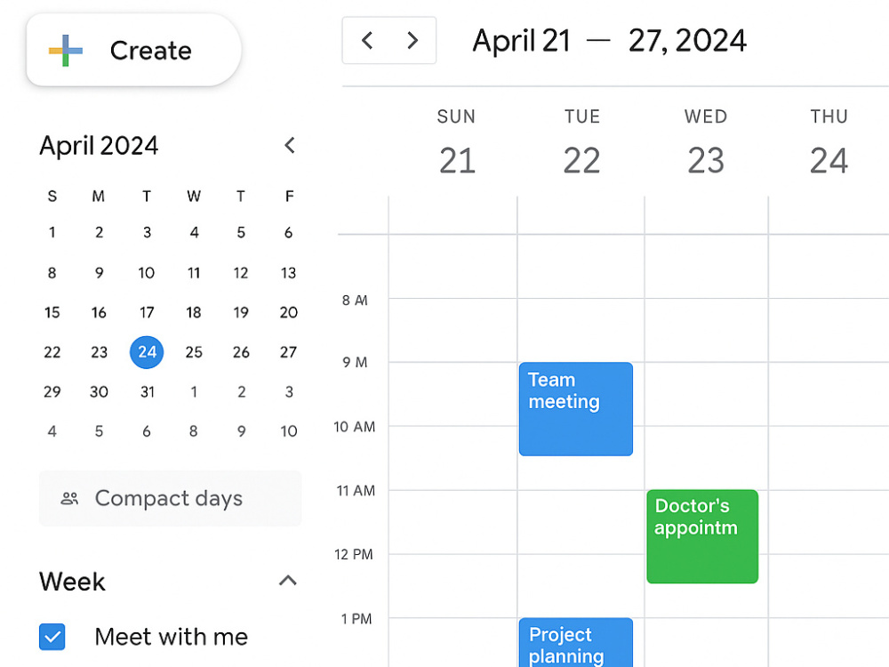The height and width of the screenshot is (667, 889).
Task: Open the Team meeting event
Action: point(575,409)
